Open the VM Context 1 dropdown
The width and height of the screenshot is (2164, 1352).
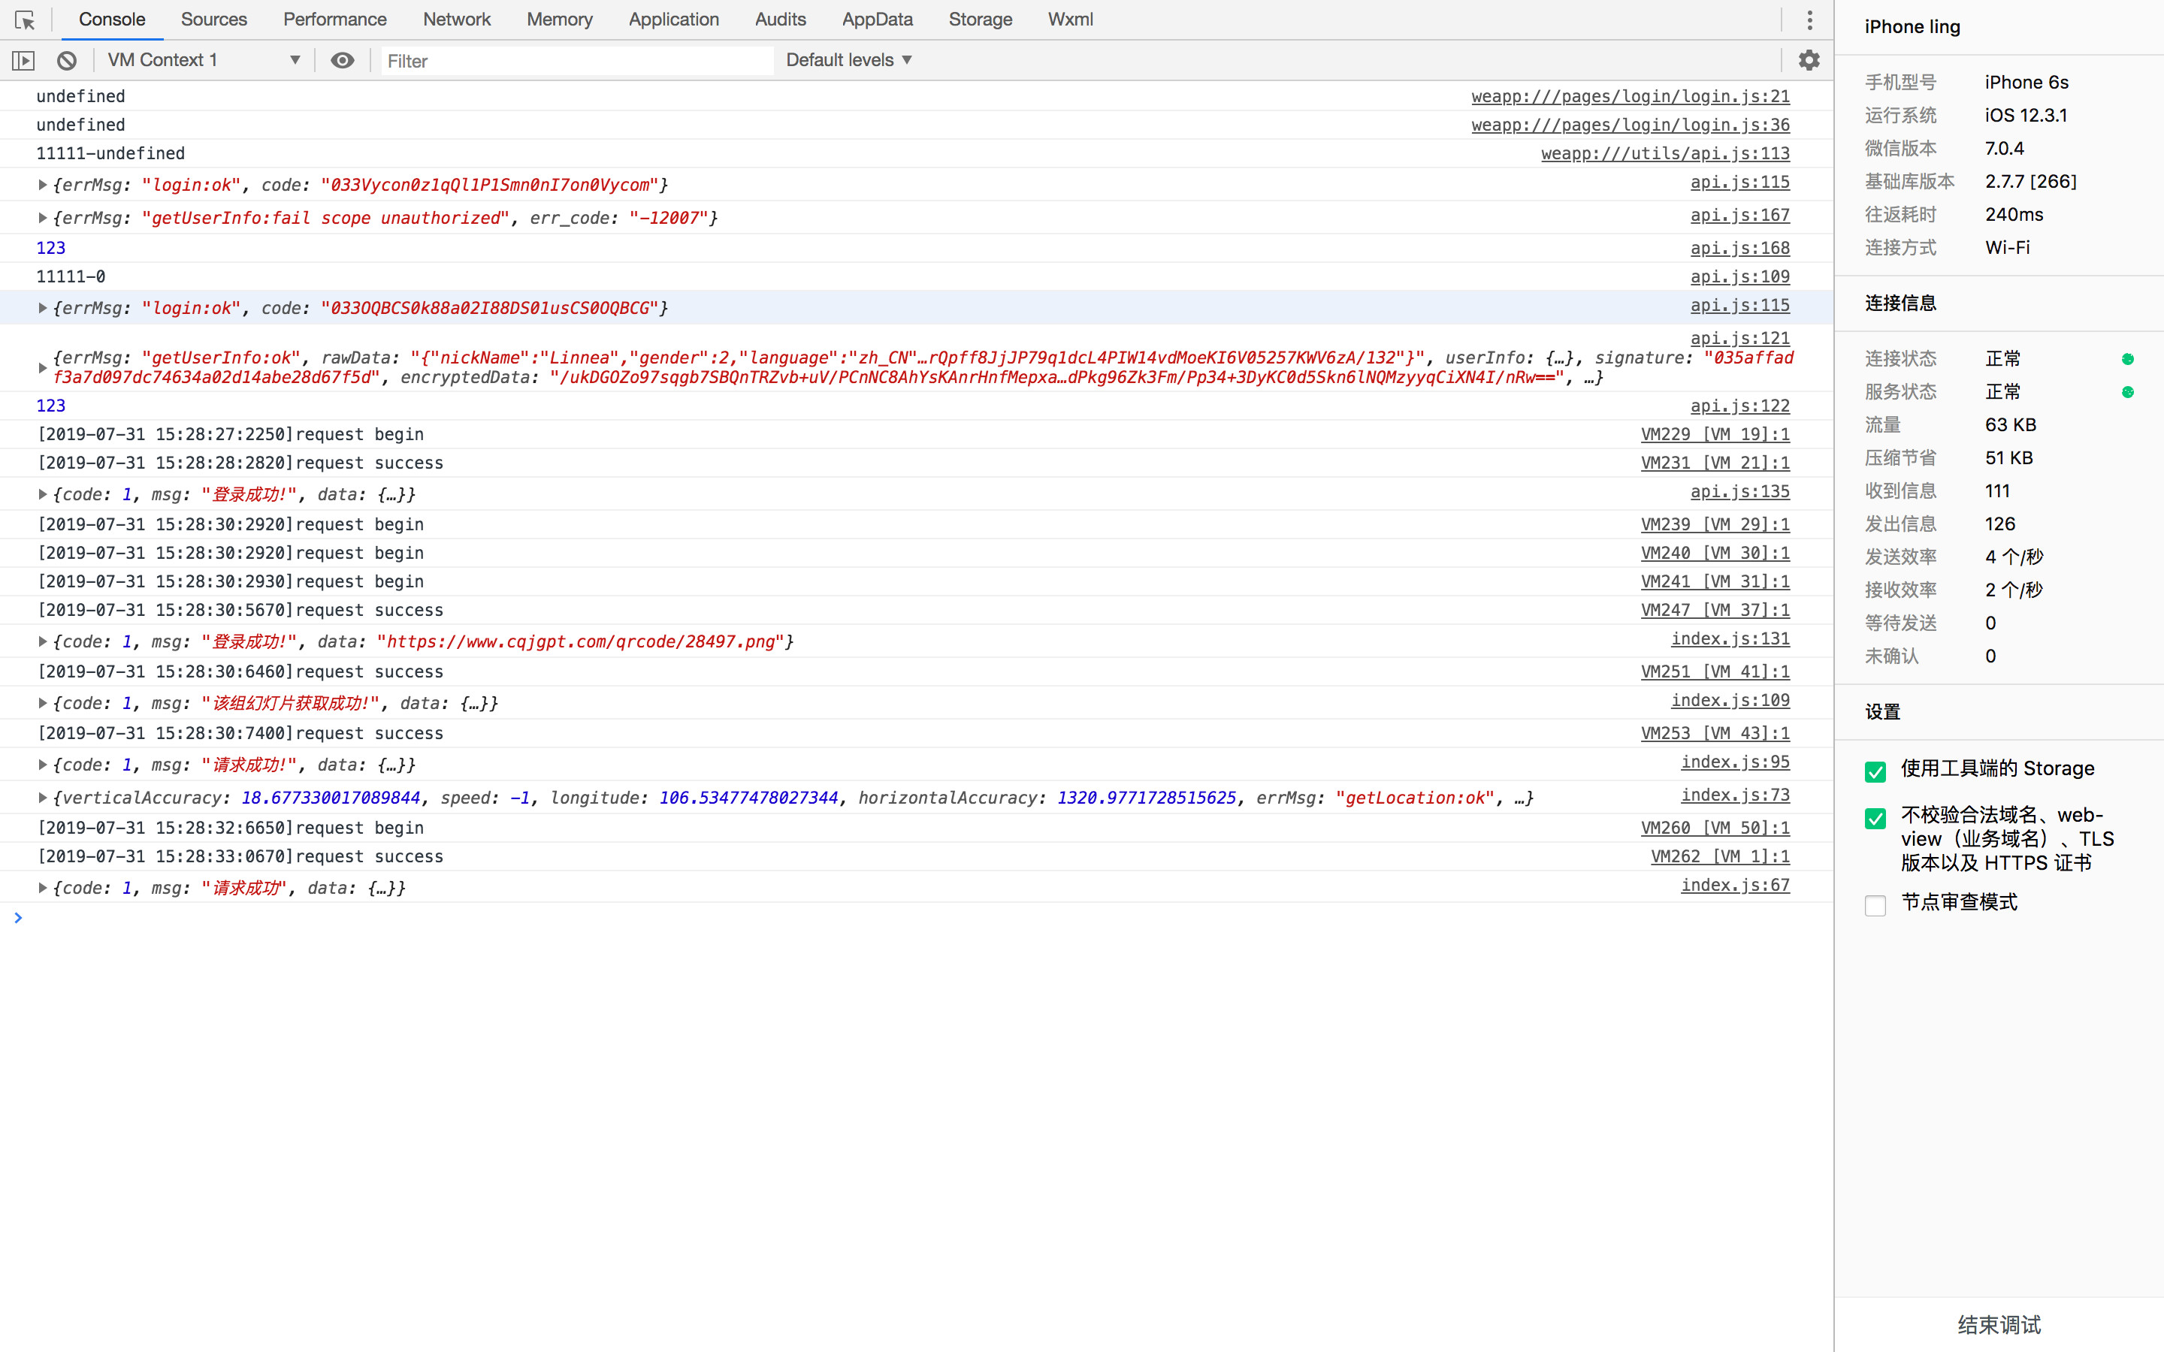[x=203, y=61]
